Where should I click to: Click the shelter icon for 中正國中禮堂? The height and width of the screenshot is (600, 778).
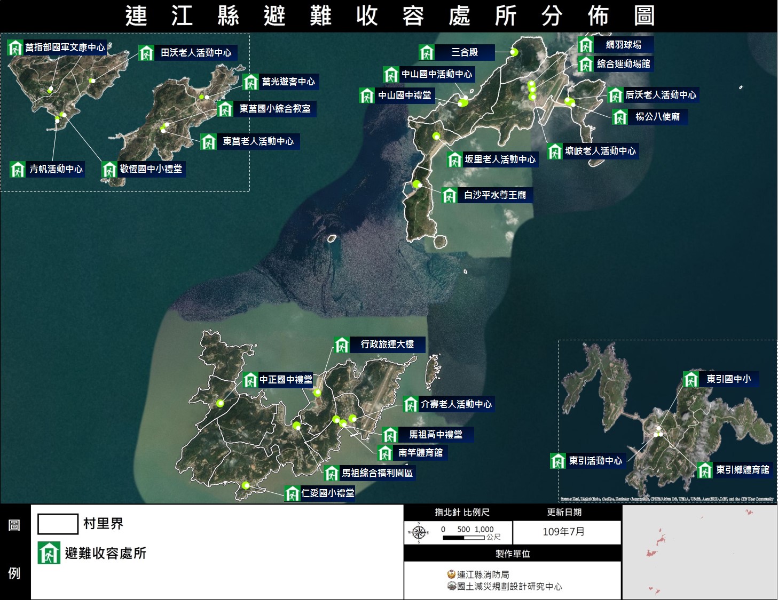pos(250,380)
